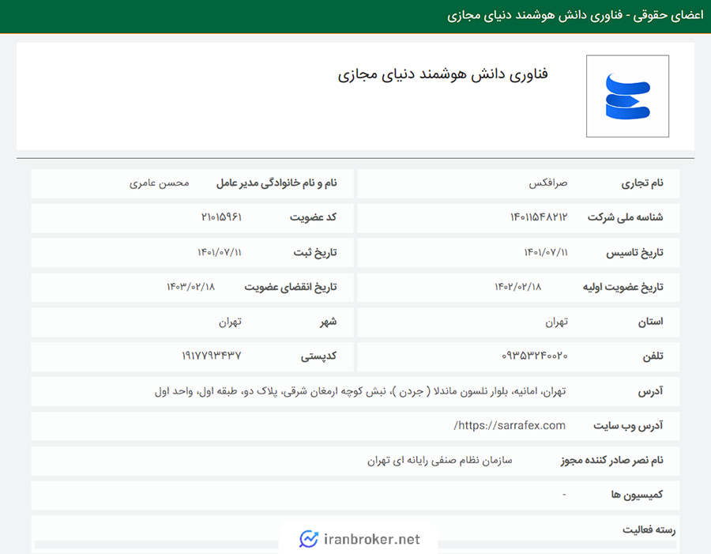Screen dimensions: 711x554
Task: Click the label شهر
Action: pos(329,322)
